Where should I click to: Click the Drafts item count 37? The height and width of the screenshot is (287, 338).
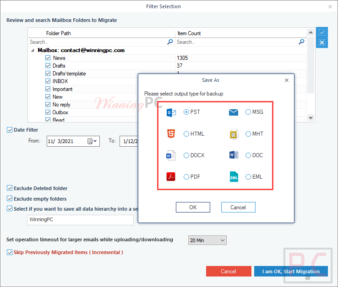[x=180, y=66]
